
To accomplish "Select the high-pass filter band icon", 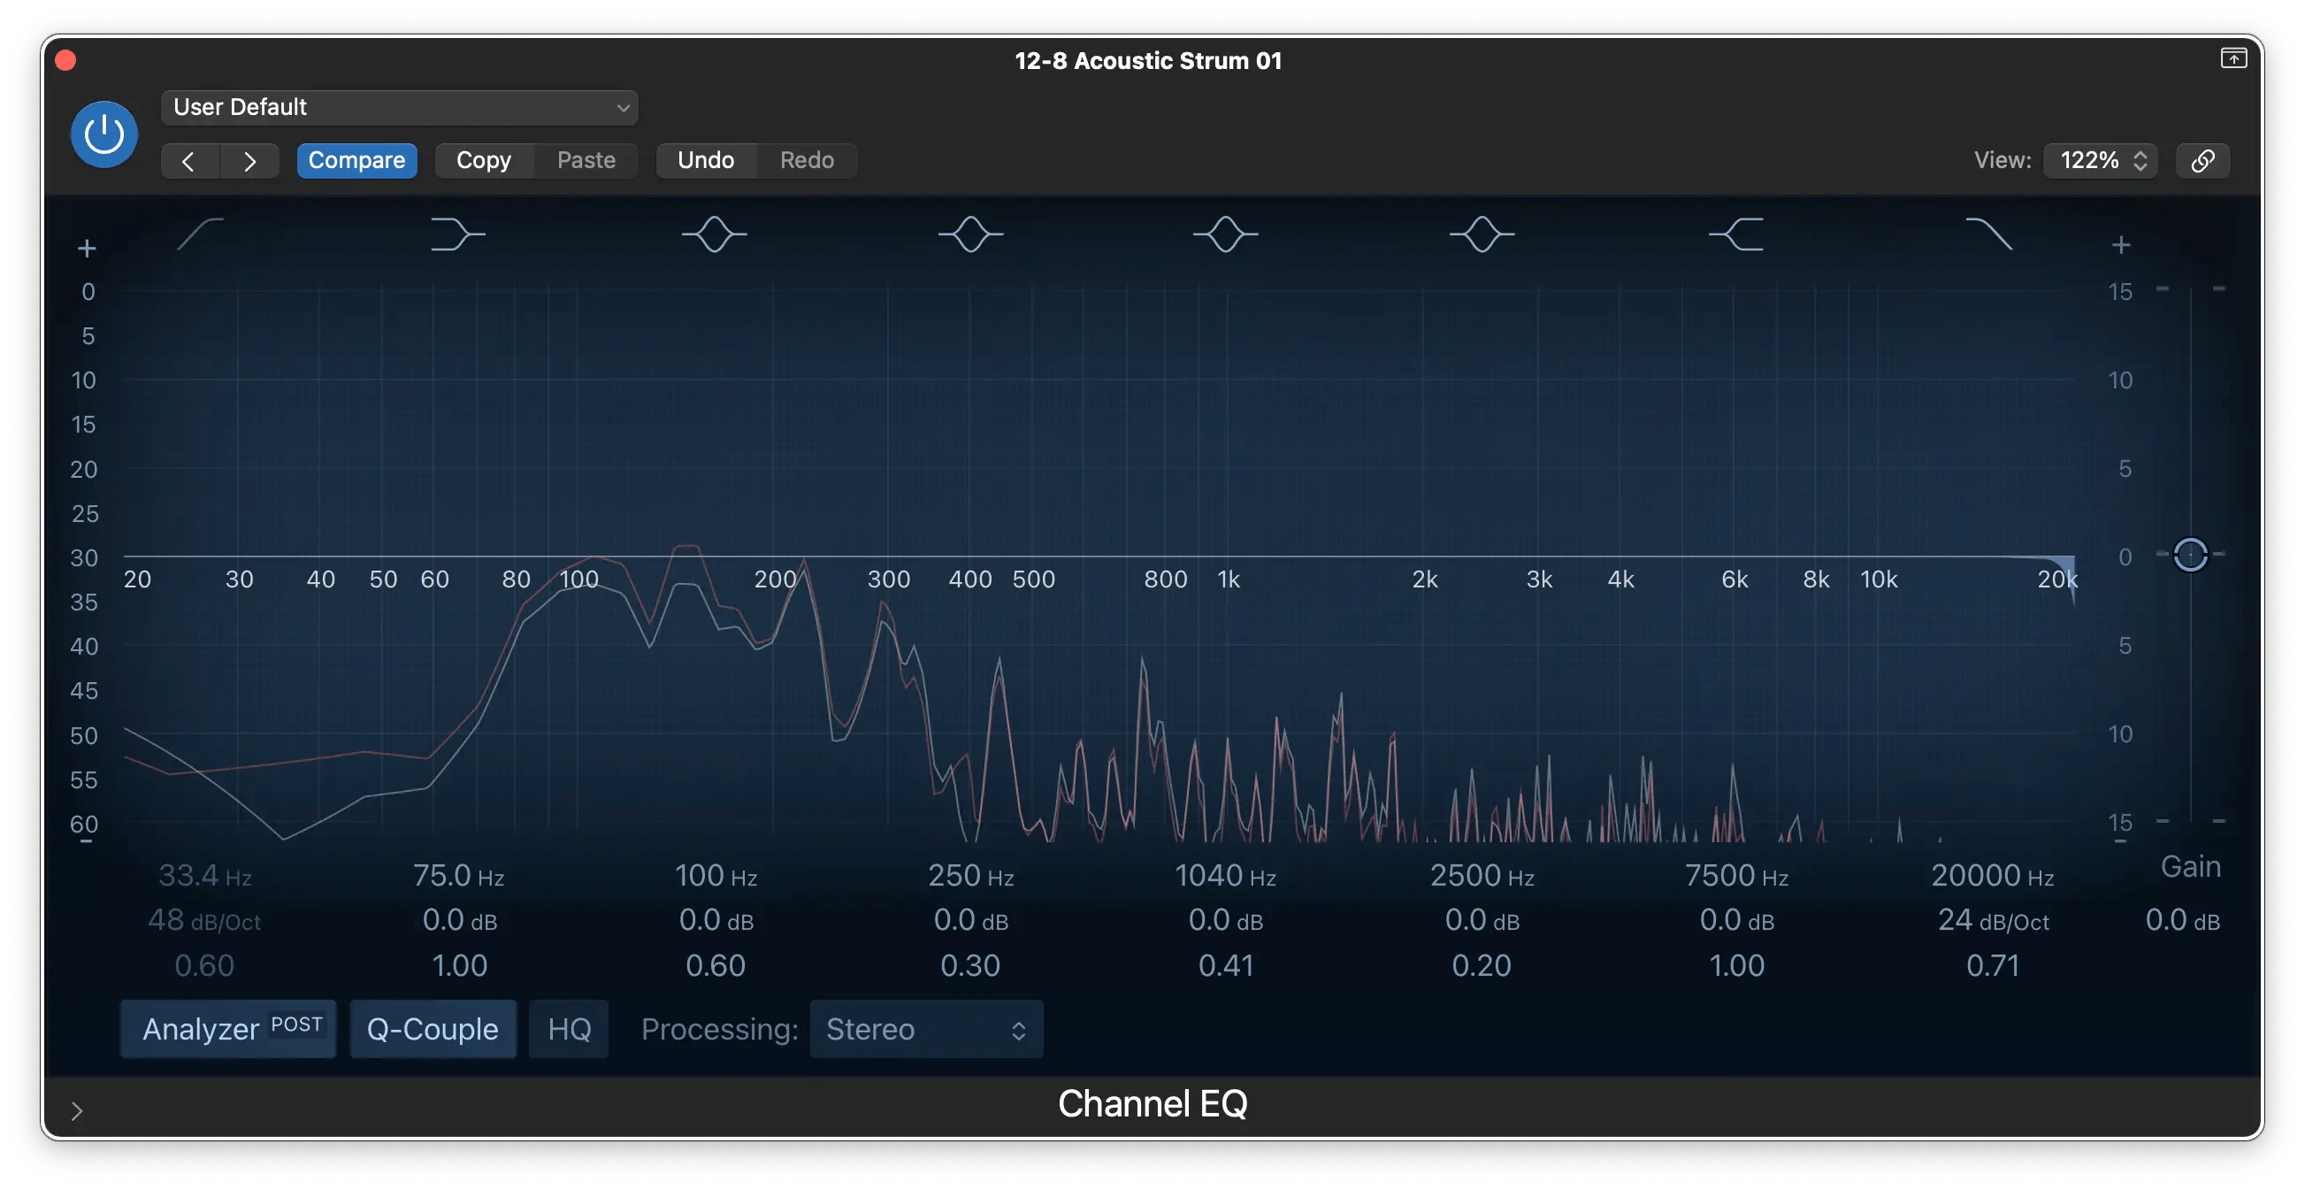I will point(199,234).
